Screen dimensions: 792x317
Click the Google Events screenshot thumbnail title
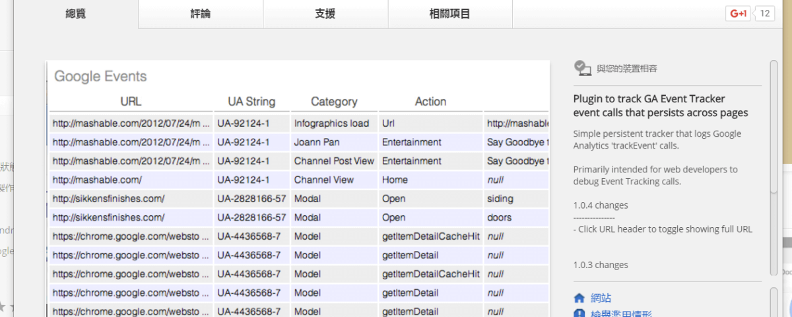click(x=100, y=77)
